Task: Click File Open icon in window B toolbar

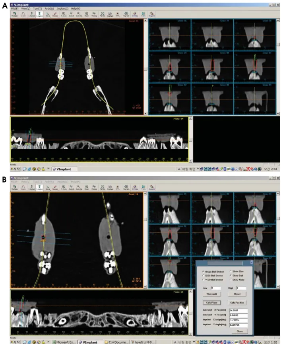Action: click(15, 188)
